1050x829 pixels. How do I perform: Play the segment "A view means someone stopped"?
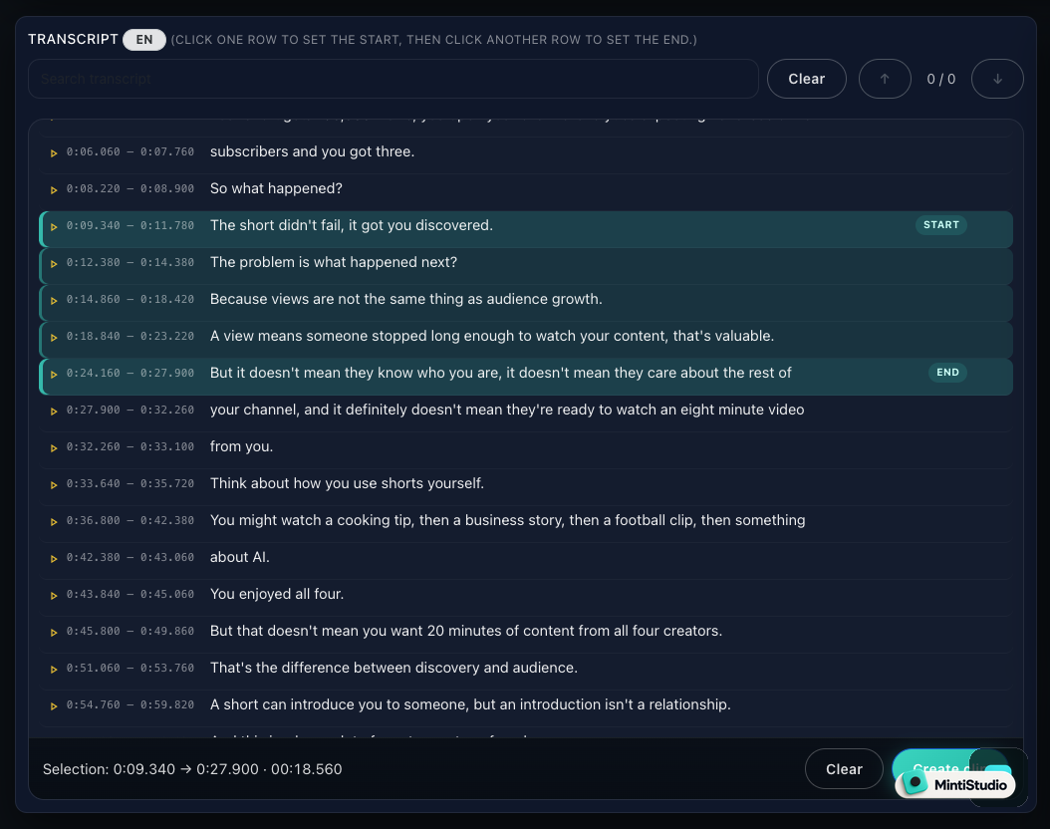54,338
